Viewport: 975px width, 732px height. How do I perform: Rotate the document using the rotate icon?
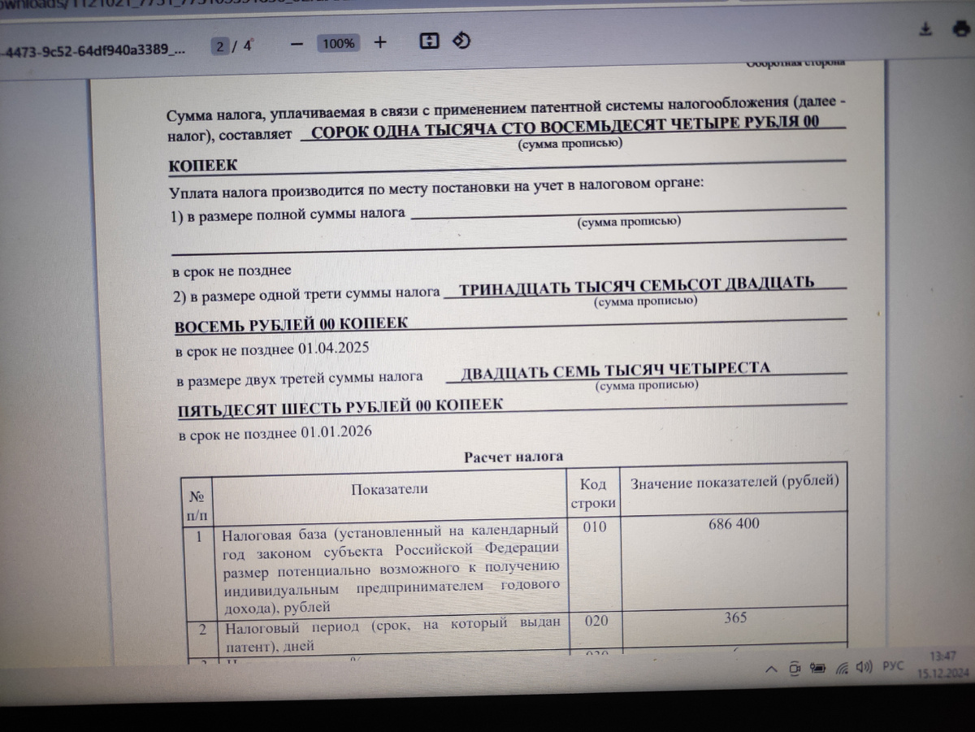coord(461,41)
